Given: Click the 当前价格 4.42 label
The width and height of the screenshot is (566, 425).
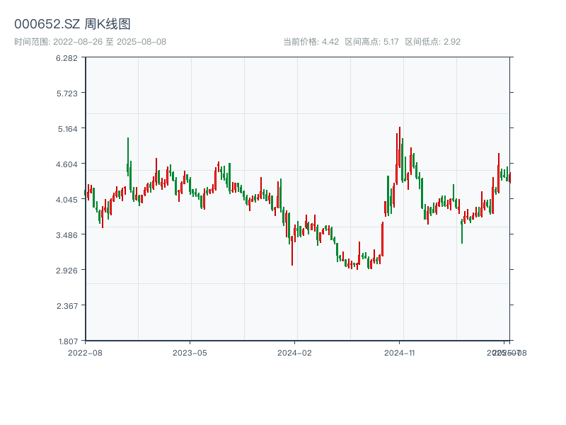Looking at the screenshot, I should coord(311,42).
